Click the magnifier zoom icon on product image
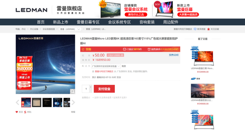The image size is (245, 130). tap(72, 91)
